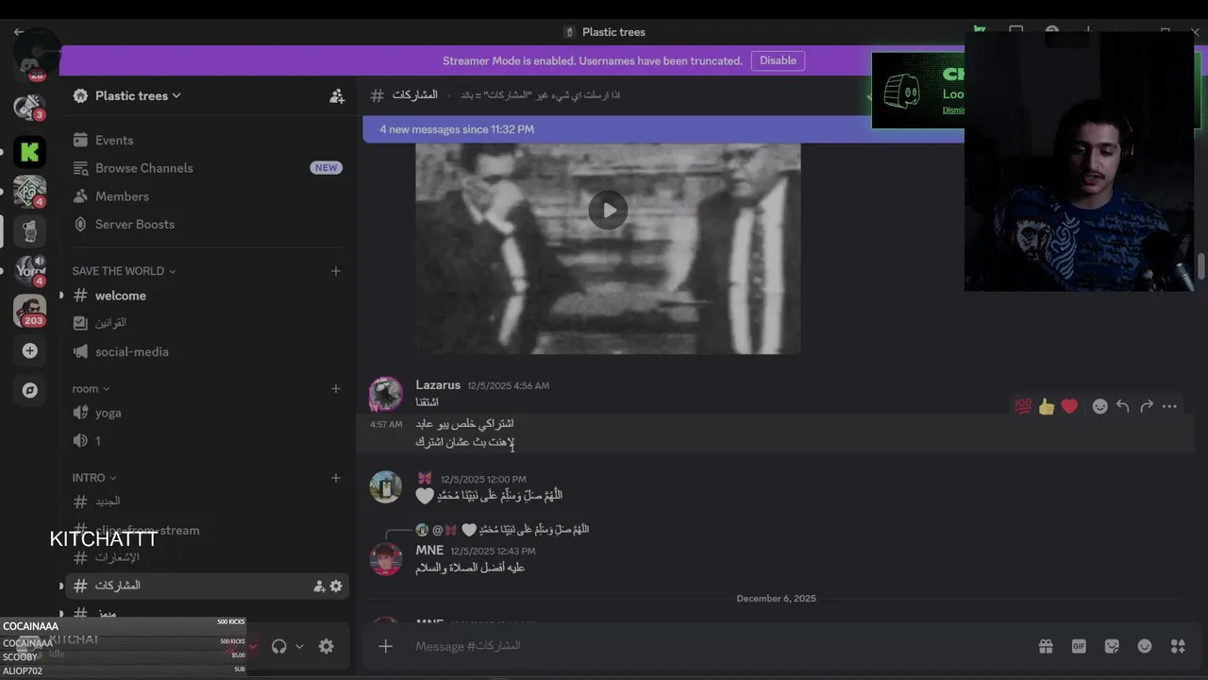Image resolution: width=1208 pixels, height=680 pixels.
Task: Open the gift Nitro icon
Action: pyautogui.click(x=1046, y=646)
